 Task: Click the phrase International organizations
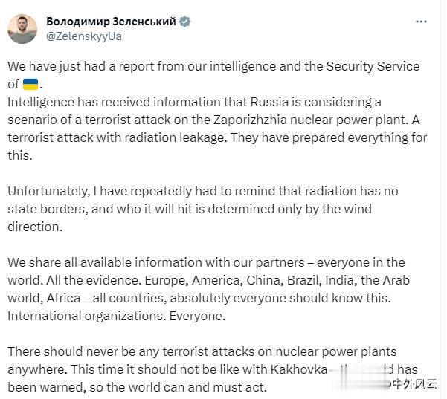pyautogui.click(x=87, y=316)
